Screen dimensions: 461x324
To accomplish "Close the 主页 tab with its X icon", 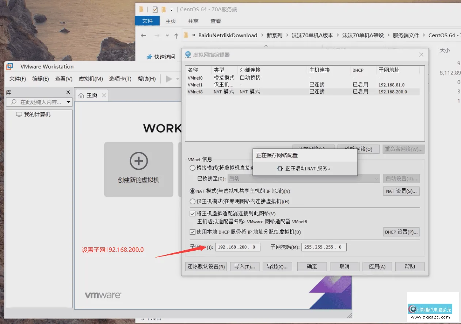I will [104, 95].
